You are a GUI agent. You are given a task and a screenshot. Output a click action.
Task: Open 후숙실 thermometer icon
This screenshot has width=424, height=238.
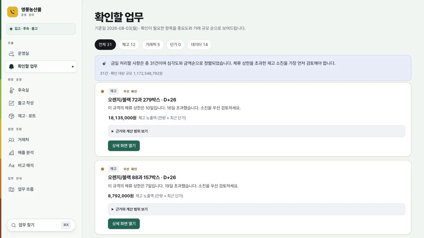click(11, 90)
